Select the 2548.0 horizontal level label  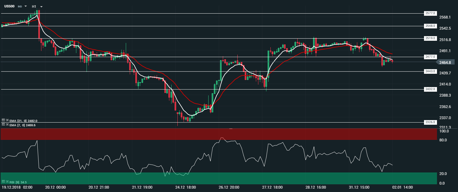pos(430,26)
